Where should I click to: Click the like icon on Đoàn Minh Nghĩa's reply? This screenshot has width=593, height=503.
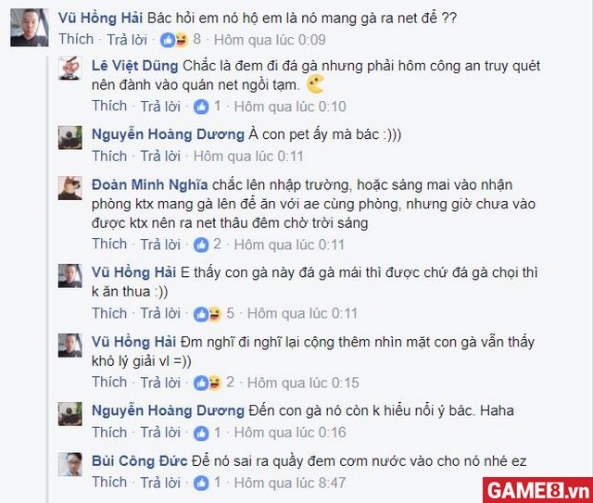[201, 245]
